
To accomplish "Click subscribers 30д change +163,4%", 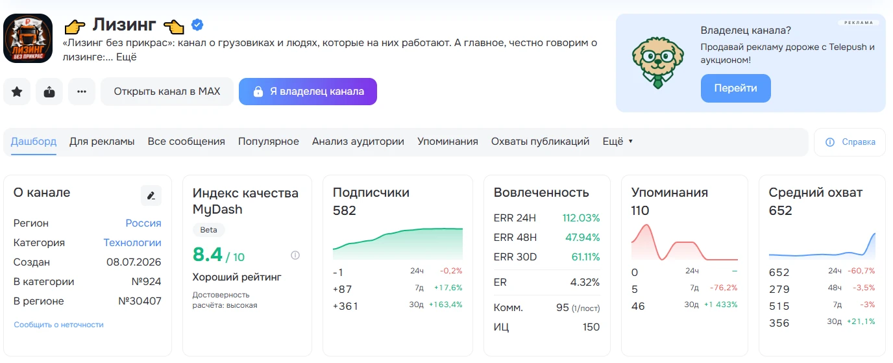I will click(x=445, y=305).
